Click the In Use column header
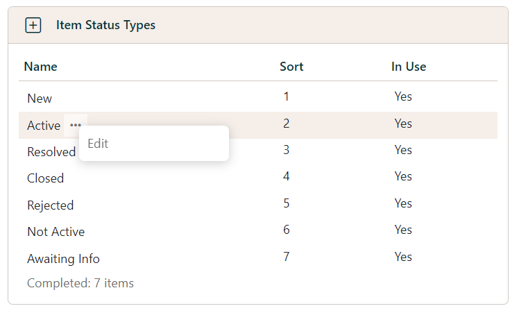This screenshot has height=313, width=519. click(x=409, y=67)
